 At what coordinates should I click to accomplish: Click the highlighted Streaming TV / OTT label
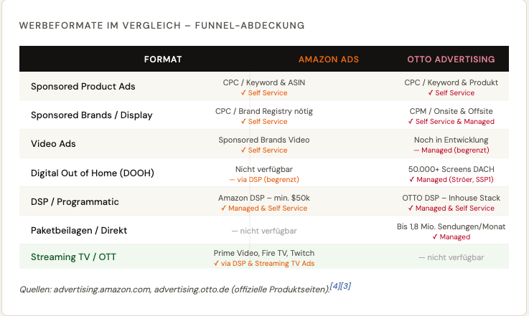[73, 257]
